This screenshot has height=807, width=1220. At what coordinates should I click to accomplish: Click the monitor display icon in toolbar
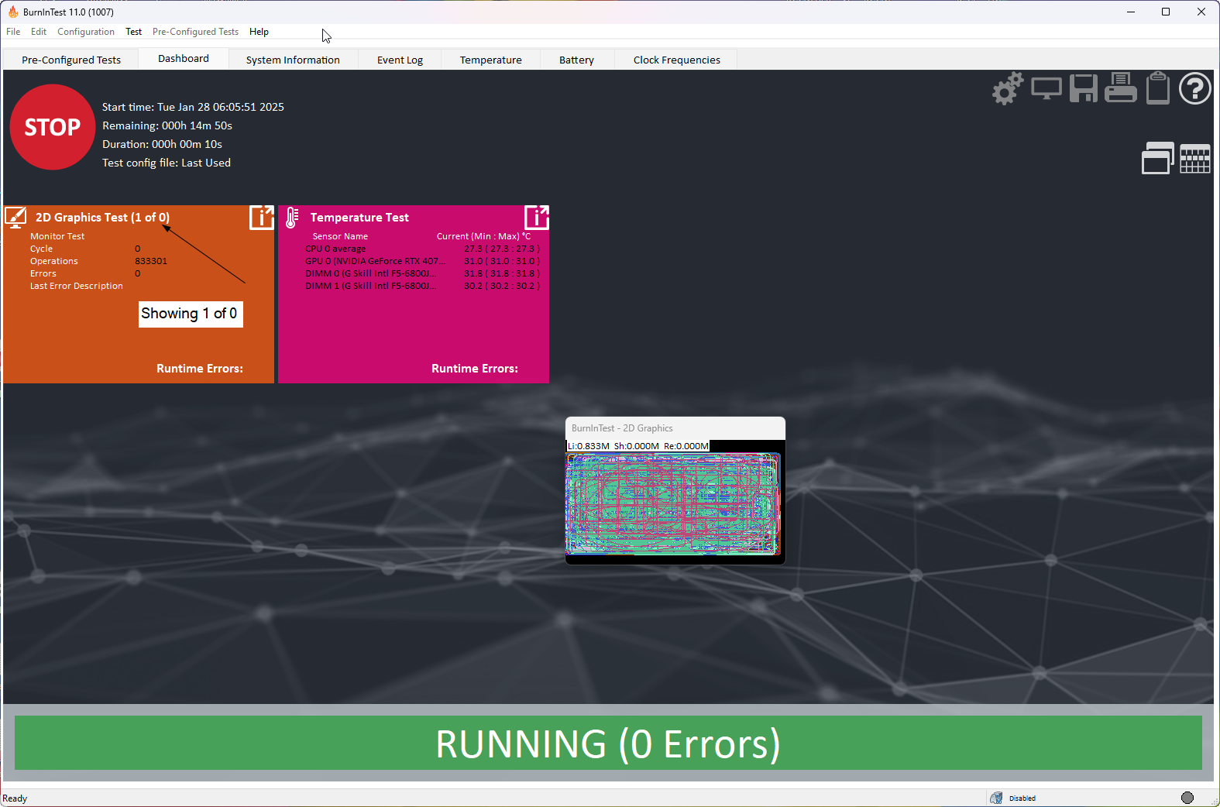pyautogui.click(x=1046, y=89)
